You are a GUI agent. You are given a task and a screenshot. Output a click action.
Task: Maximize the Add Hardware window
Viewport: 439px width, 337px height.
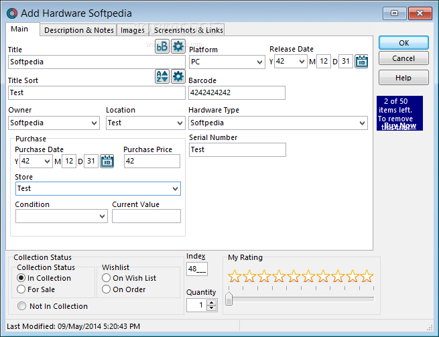click(x=395, y=13)
